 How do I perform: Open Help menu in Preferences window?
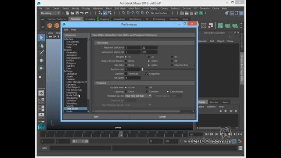tap(73, 29)
